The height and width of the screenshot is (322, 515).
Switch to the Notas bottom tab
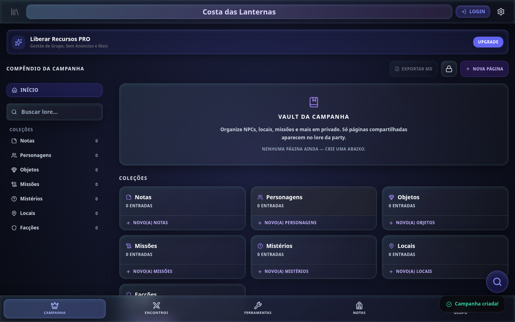pyautogui.click(x=359, y=309)
